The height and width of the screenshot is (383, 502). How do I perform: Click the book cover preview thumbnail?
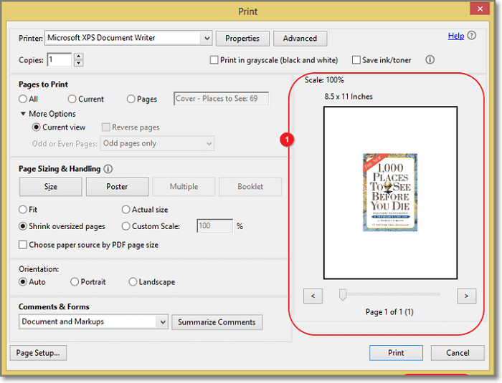point(389,192)
